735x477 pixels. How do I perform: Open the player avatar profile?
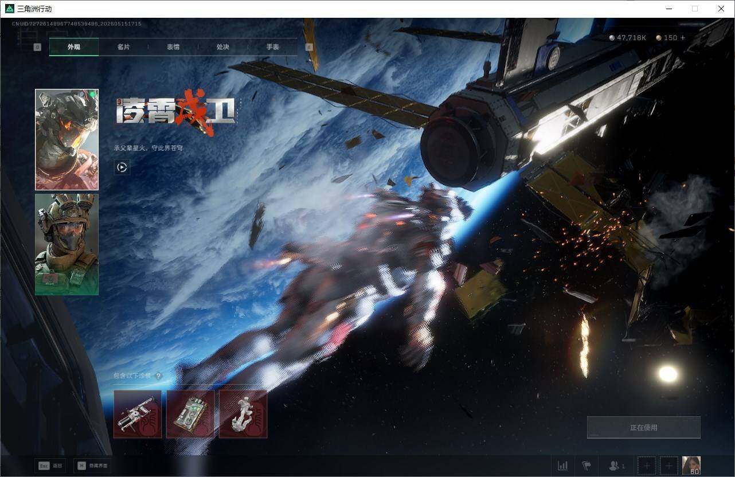(691, 466)
